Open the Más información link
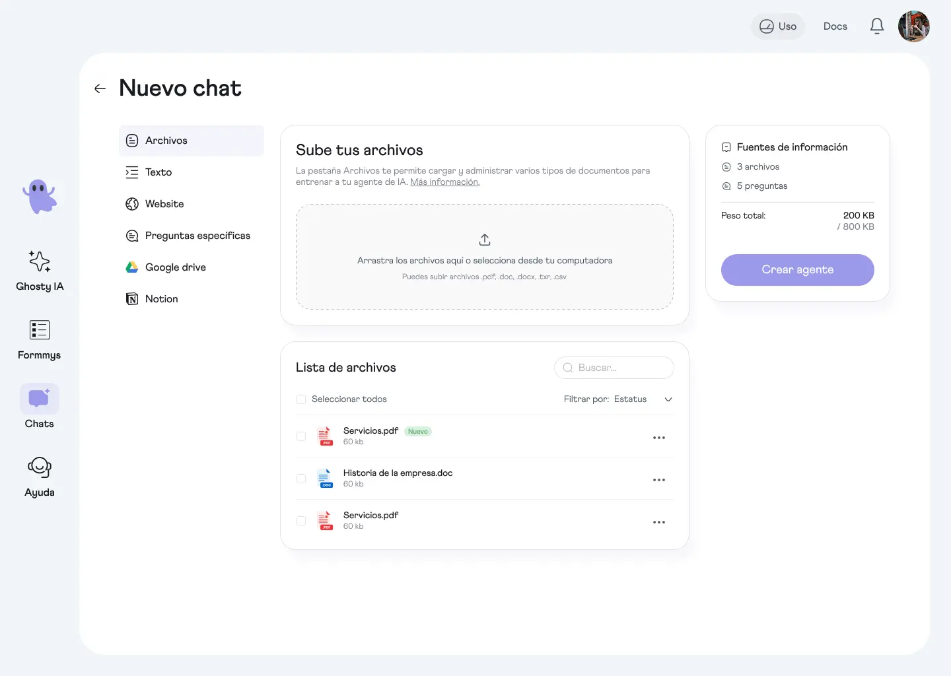Image resolution: width=951 pixels, height=676 pixels. 444,182
